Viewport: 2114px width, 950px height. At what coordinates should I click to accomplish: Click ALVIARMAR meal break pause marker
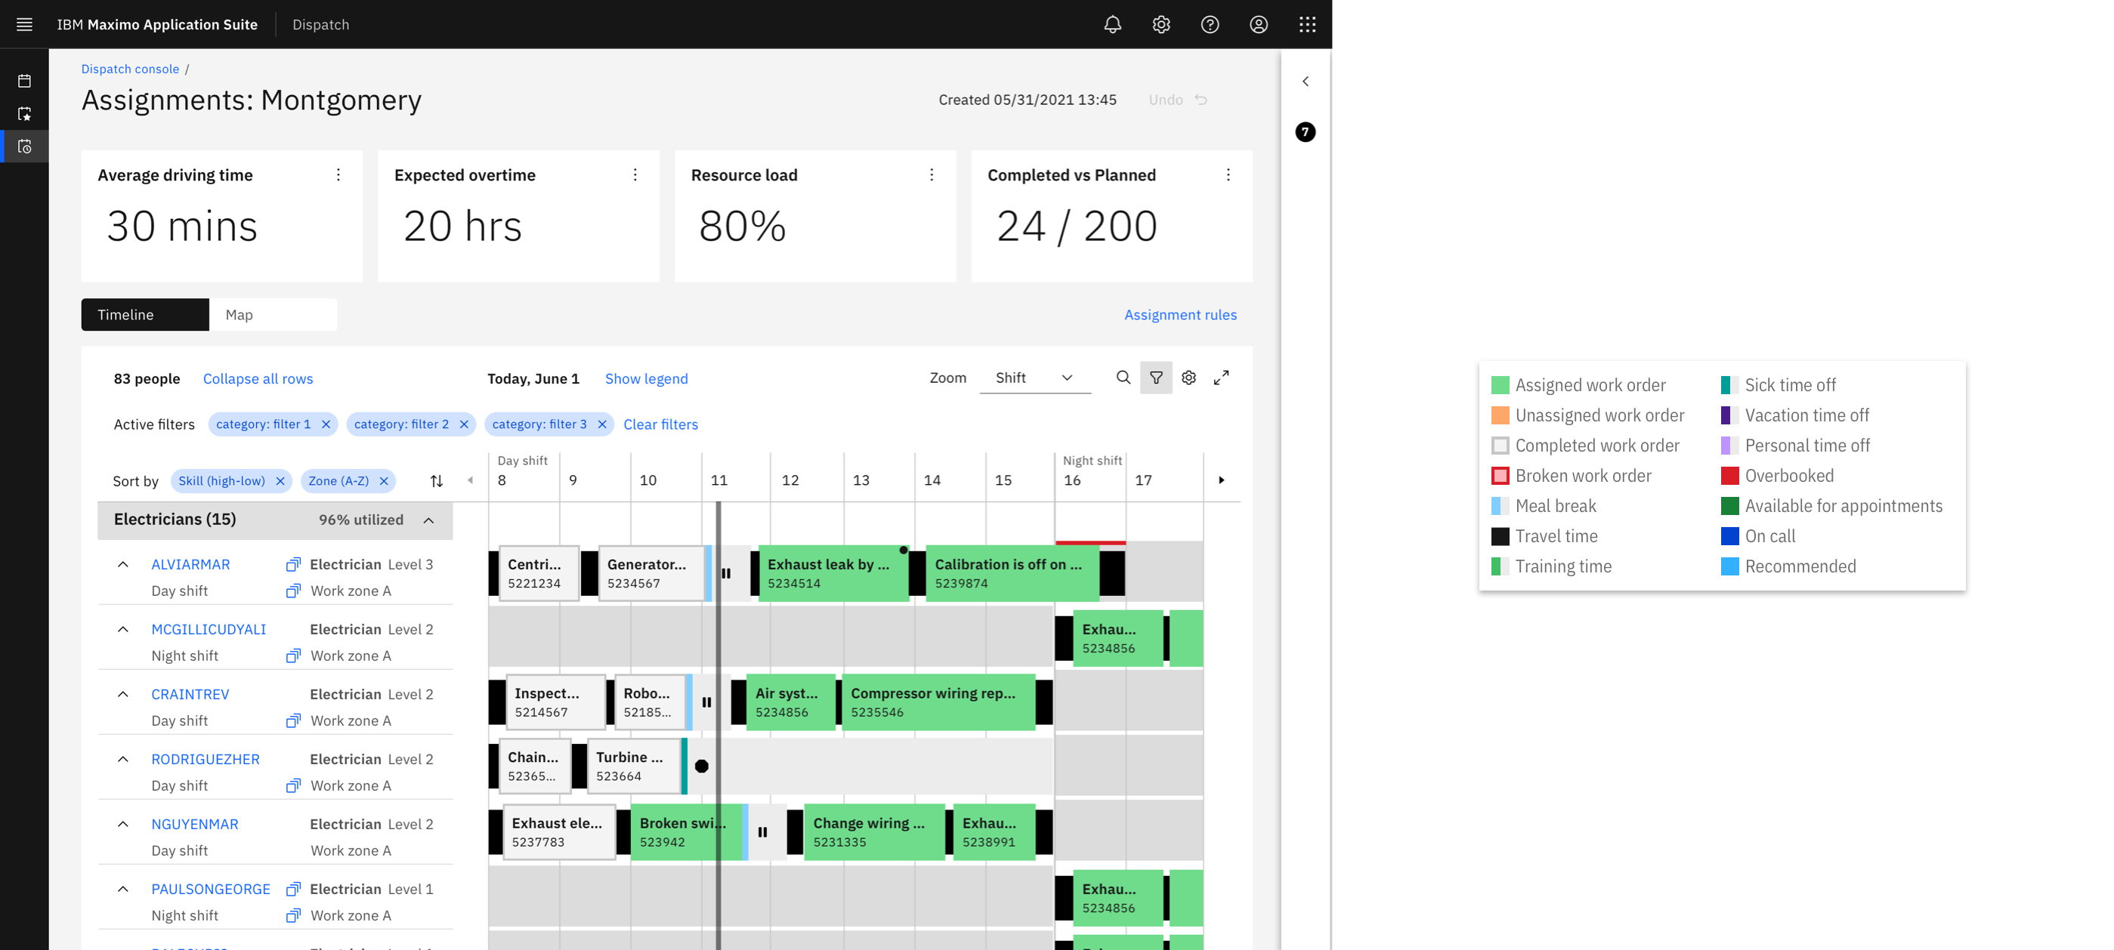coord(725,573)
